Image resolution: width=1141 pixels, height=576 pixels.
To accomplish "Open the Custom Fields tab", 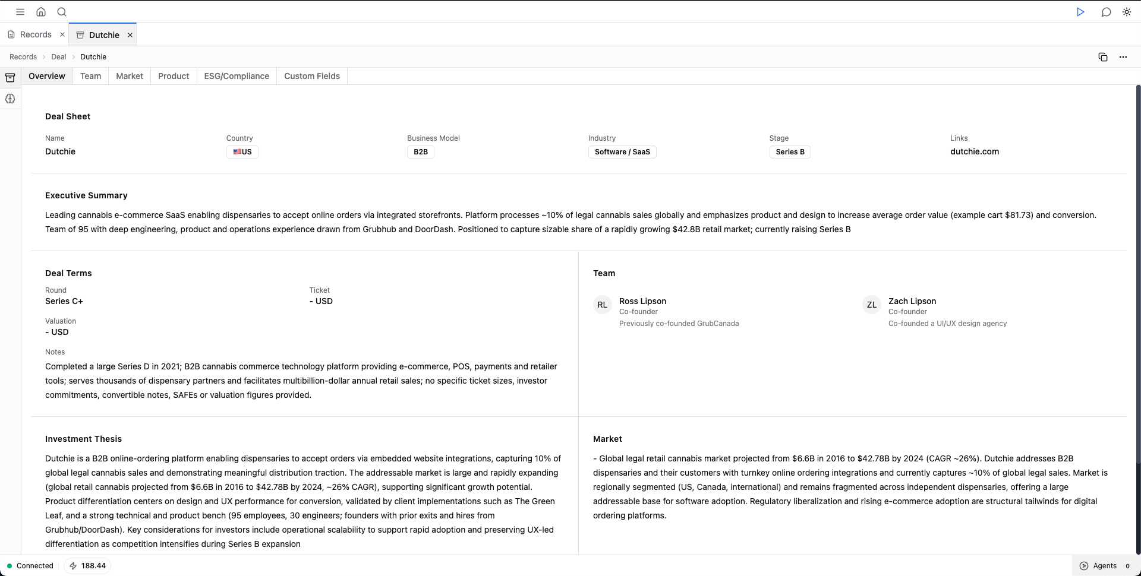I will pyautogui.click(x=311, y=76).
